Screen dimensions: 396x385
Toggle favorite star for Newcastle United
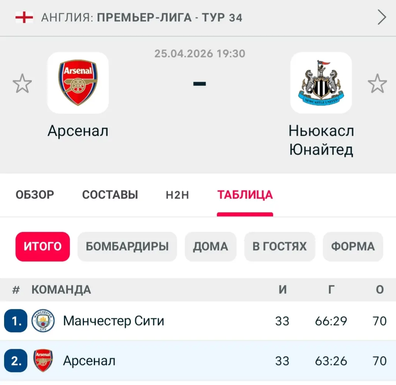377,83
